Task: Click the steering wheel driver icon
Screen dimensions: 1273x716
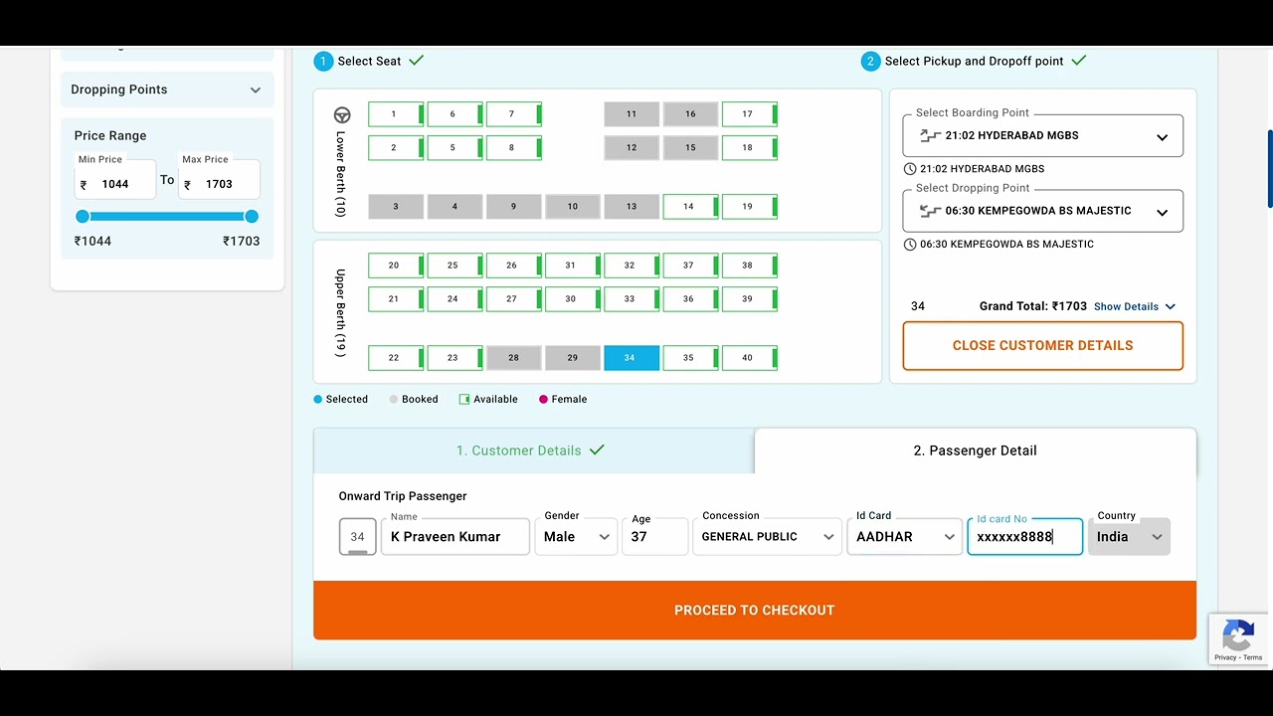Action: point(342,114)
